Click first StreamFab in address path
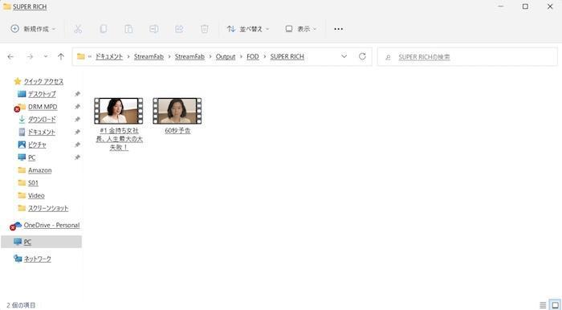 (x=149, y=57)
